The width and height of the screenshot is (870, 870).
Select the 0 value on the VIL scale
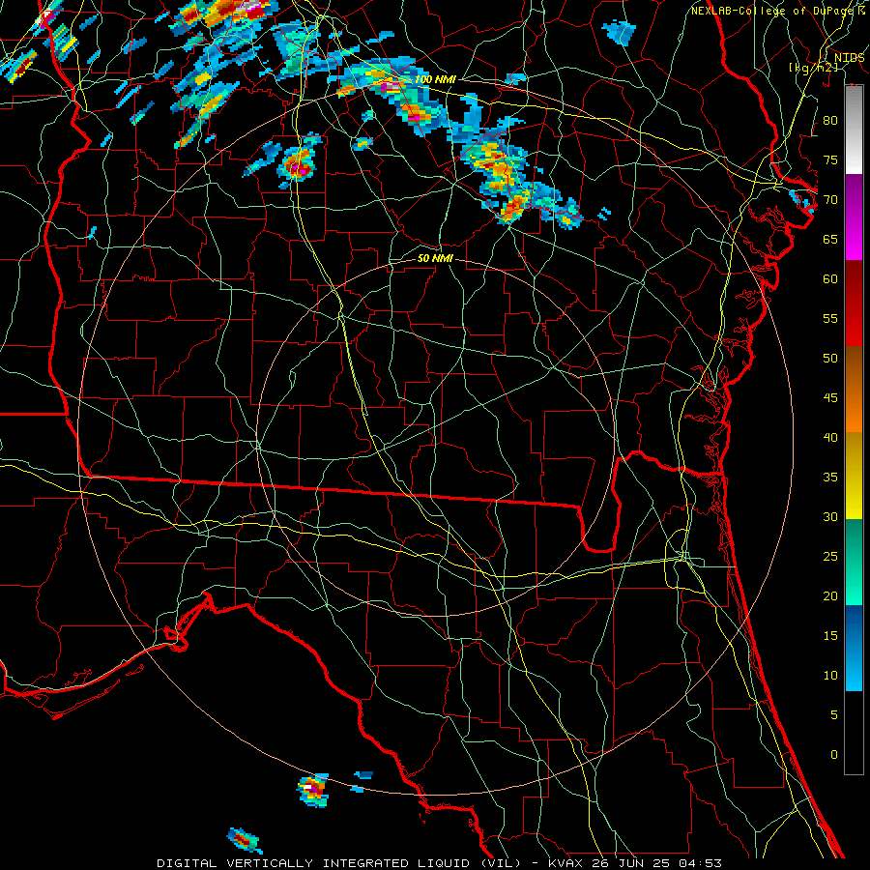[x=834, y=755]
